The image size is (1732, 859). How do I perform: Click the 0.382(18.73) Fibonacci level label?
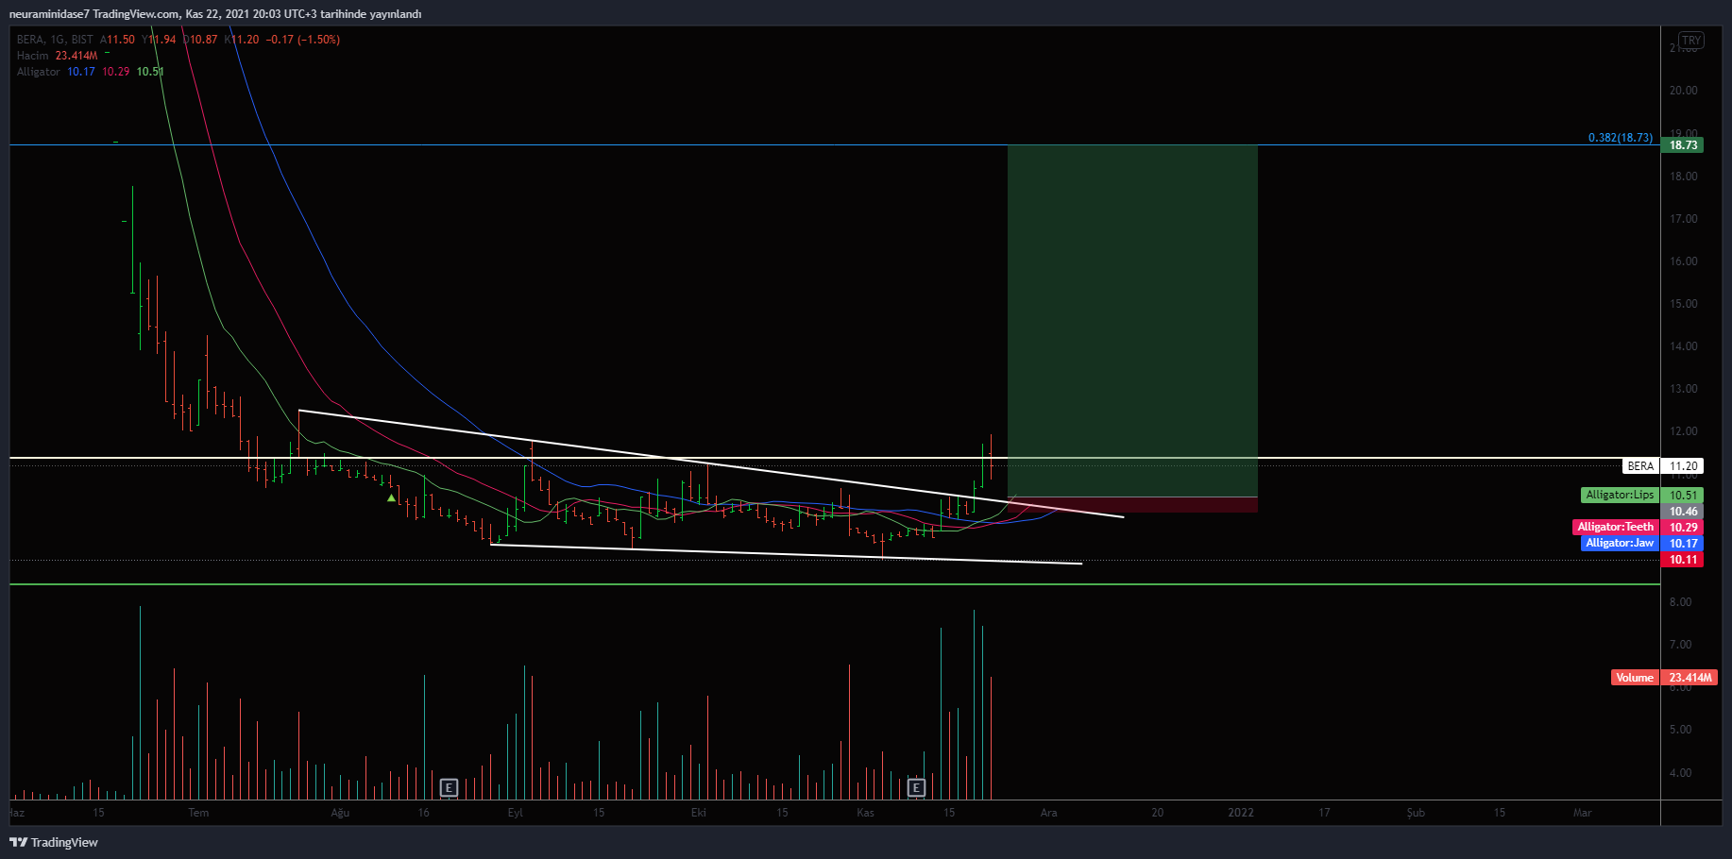[x=1621, y=138]
